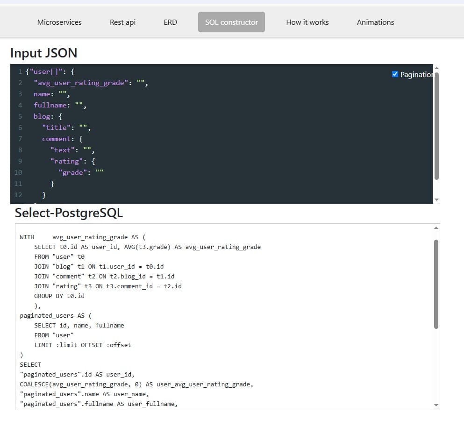
Task: Click the JOIN "comment" t2 SQL line
Action: (x=104, y=276)
